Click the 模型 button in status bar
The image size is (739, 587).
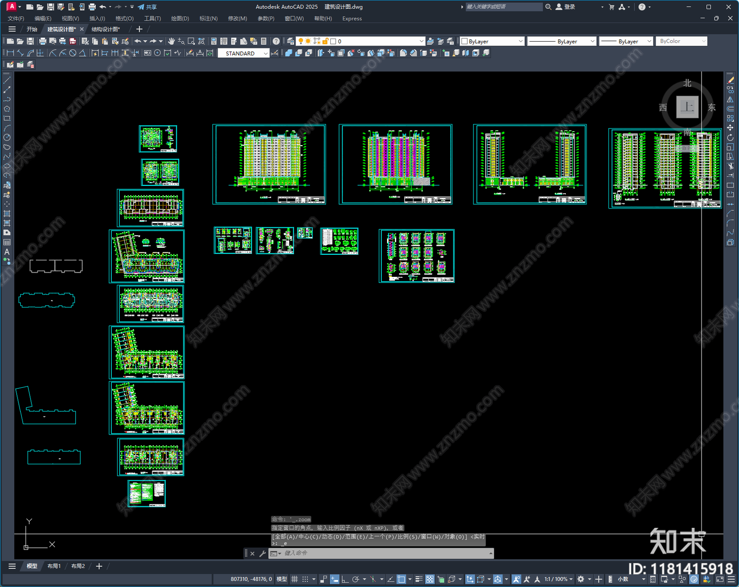282,579
